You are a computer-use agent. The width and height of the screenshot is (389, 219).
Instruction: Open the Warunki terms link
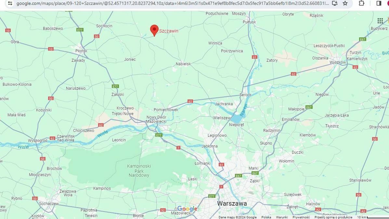pyautogui.click(x=282, y=217)
